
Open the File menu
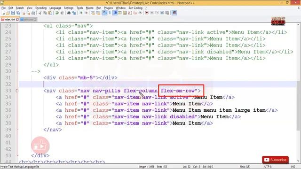point(3,8)
